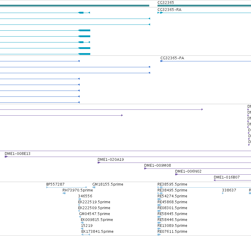Screen dimensions: 251x236
Task: Click the DME1-016B07 feature label
Action: pyautogui.click(x=227, y=177)
